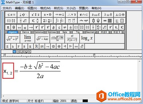Open the relational symbols palette (≤≠≈)
The height and width of the screenshot is (104, 143).
point(11,15)
